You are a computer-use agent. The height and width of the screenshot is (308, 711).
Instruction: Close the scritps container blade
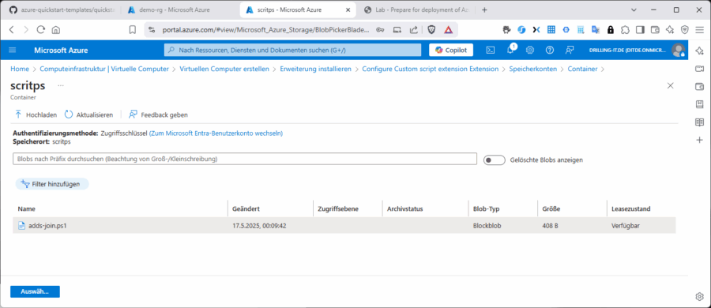(671, 85)
